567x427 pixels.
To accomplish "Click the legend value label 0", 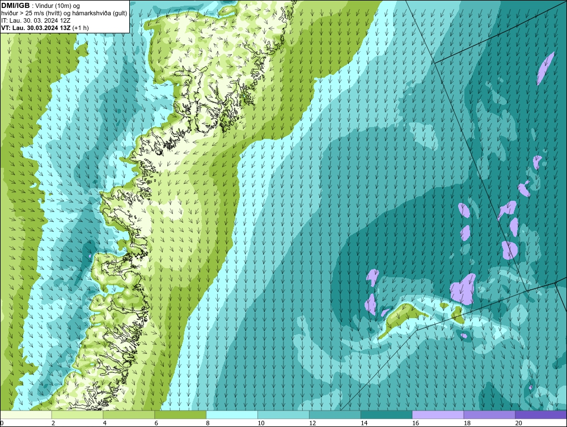I will (2, 423).
